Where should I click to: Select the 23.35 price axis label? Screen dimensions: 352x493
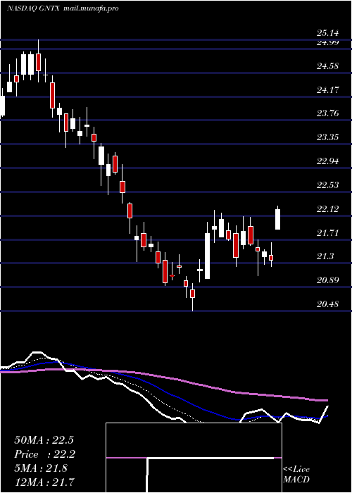click(328, 137)
